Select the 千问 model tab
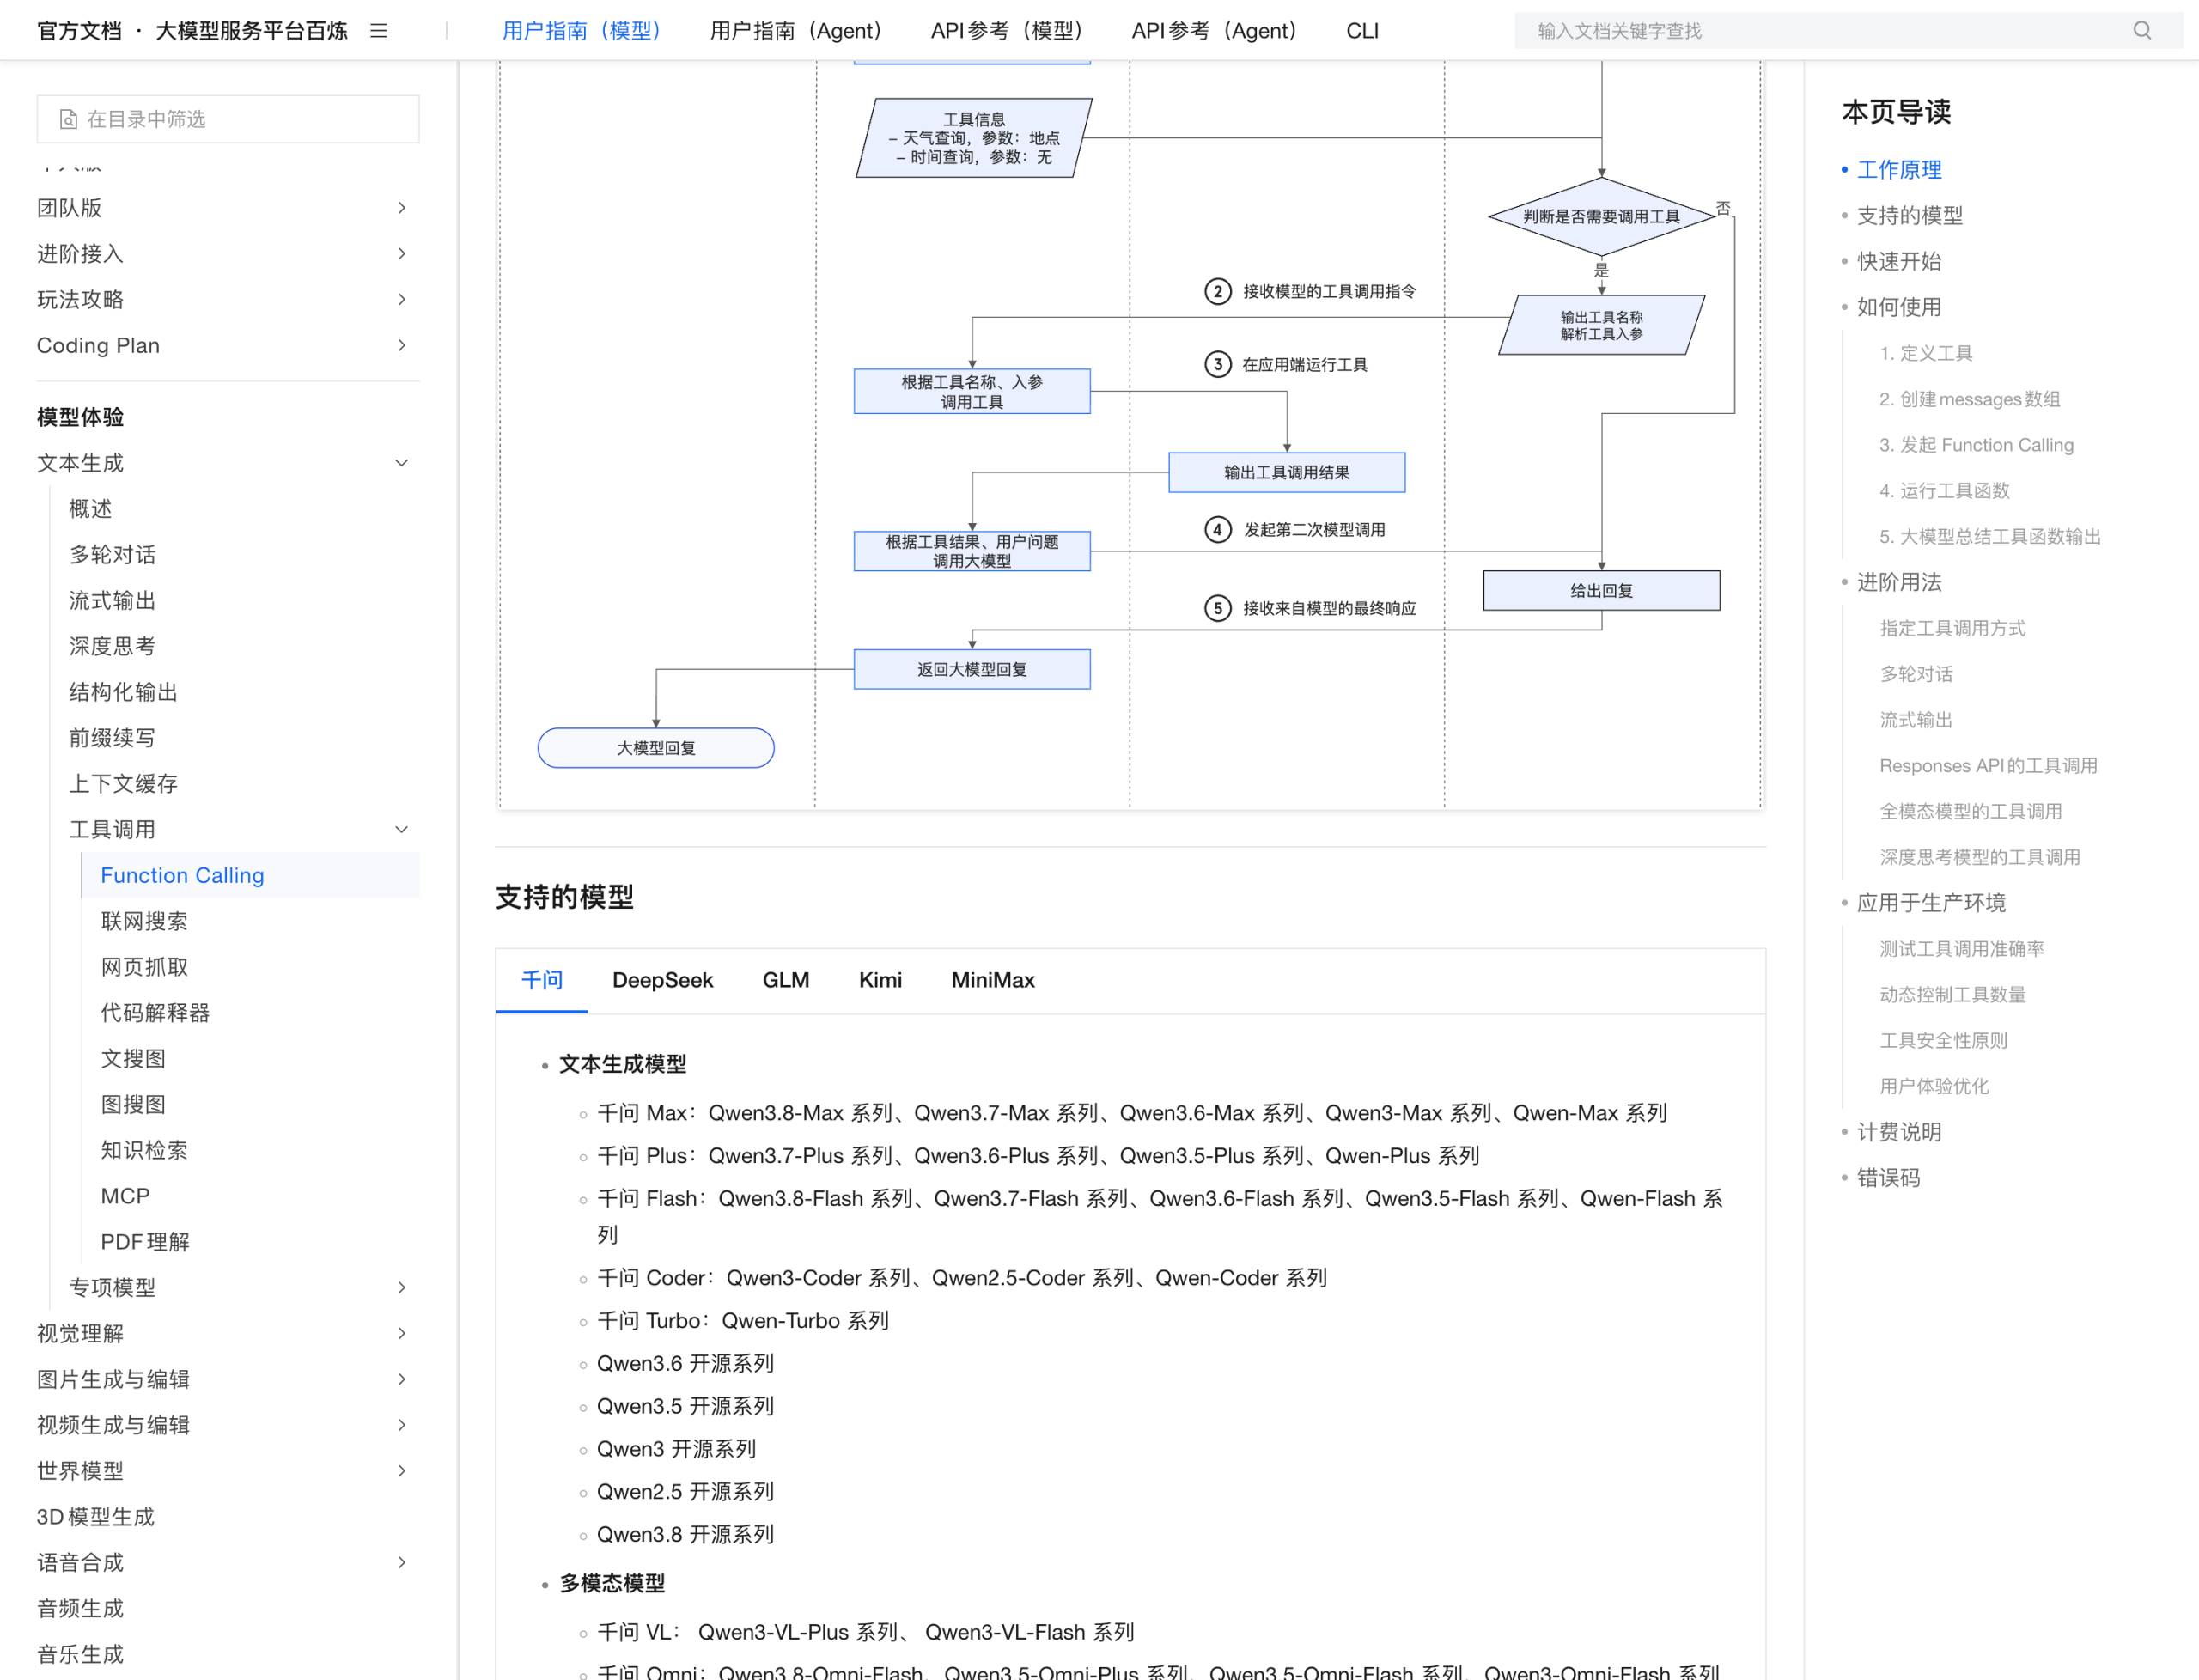 click(542, 980)
